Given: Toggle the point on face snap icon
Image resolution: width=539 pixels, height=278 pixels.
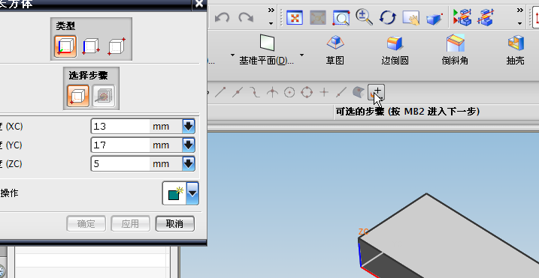Looking at the screenshot, I should click(x=359, y=92).
